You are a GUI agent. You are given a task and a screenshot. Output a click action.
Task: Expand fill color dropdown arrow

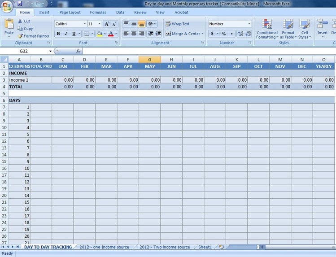point(105,34)
